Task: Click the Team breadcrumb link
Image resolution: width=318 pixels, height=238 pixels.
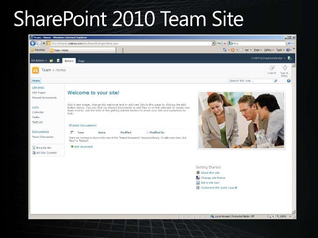Action: point(46,70)
